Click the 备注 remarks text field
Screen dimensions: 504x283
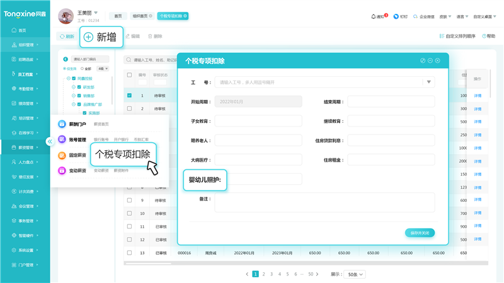(x=324, y=203)
